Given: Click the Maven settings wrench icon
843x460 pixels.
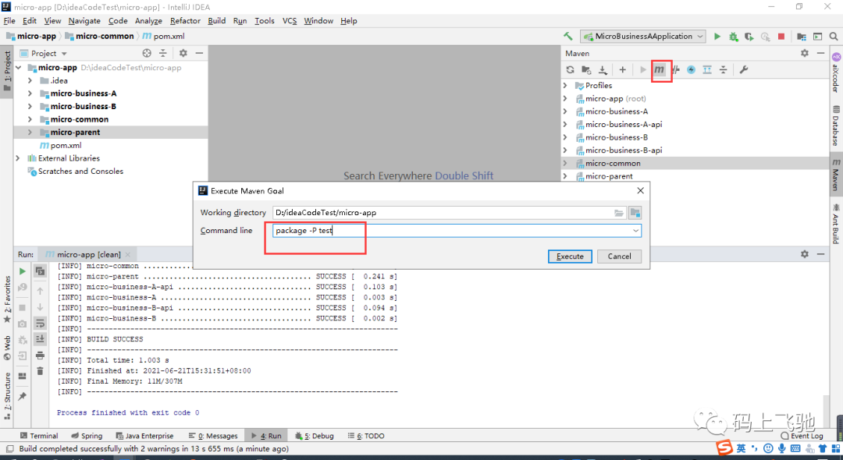Looking at the screenshot, I should 744,69.
